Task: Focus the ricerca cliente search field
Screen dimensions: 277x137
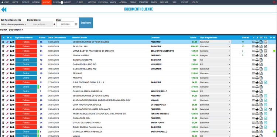Action: (x=40, y=24)
